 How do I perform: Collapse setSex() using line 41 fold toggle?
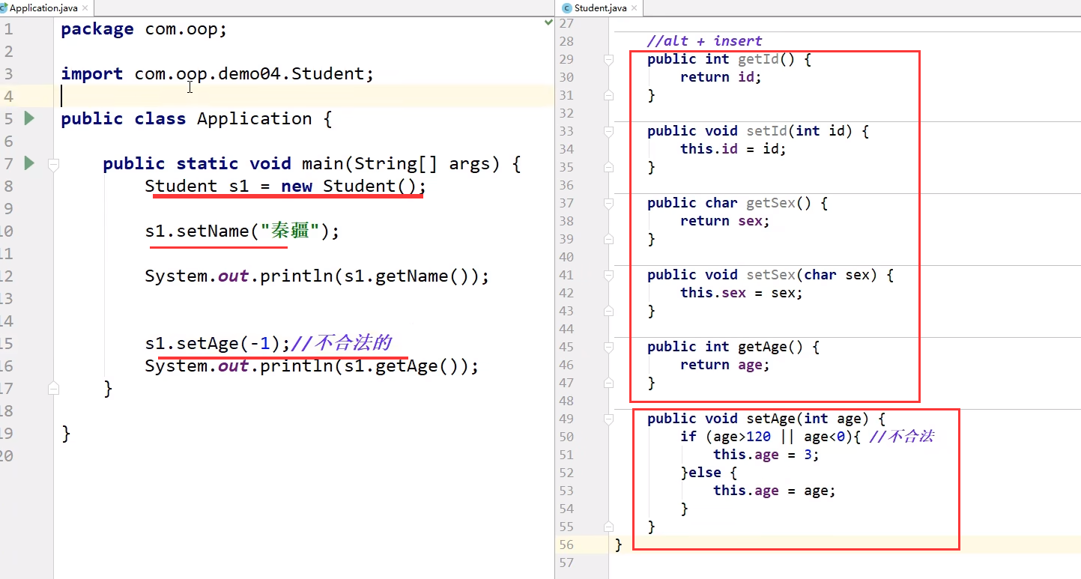coord(609,276)
